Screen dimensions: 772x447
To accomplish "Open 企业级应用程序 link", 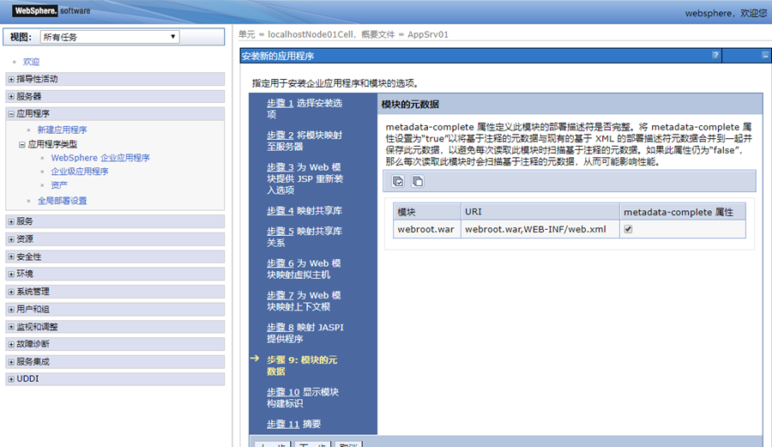I will click(80, 172).
